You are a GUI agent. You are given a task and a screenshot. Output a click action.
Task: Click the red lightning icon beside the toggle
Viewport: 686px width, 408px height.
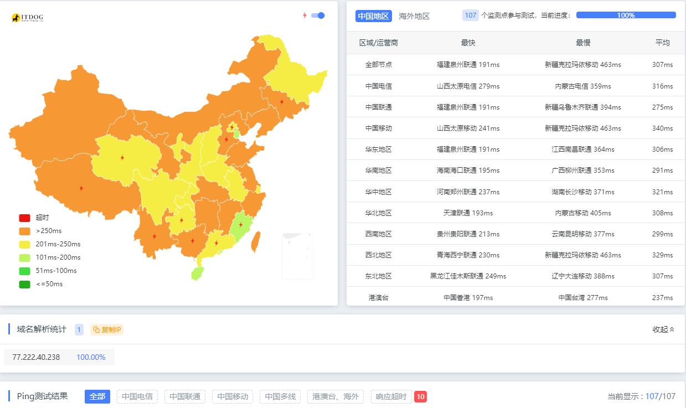305,16
